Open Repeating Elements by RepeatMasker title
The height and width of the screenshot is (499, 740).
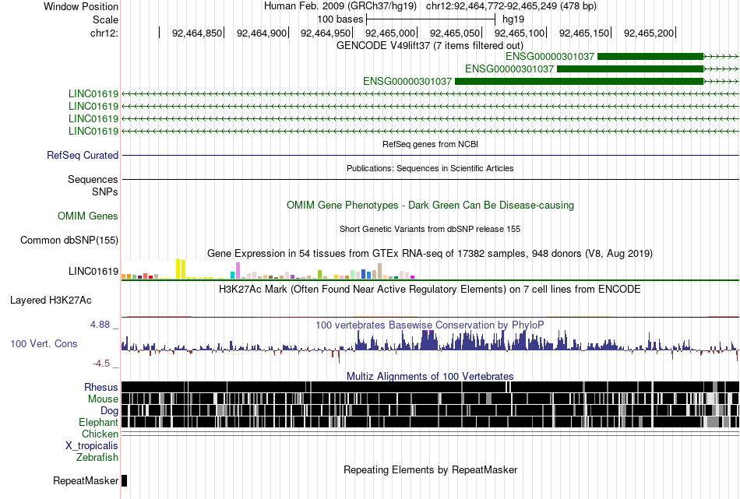(x=430, y=469)
